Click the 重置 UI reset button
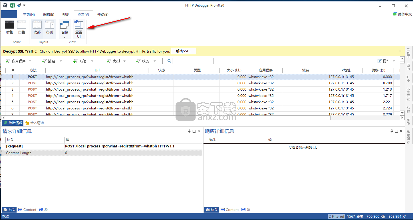Screen dimensions: 413x220 click(79, 29)
